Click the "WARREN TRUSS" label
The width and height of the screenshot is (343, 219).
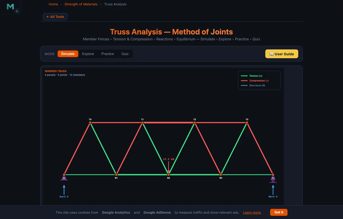[55, 71]
